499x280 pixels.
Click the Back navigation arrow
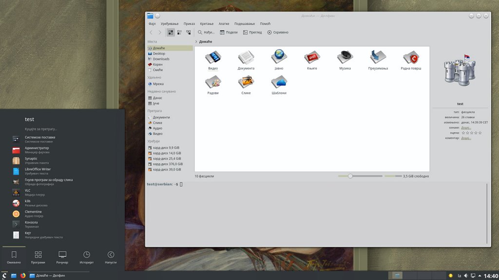pos(151,33)
